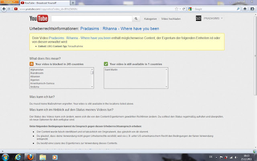The image size is (257, 161).
Task: Go back with the browser back arrow
Action: pos(4,9)
